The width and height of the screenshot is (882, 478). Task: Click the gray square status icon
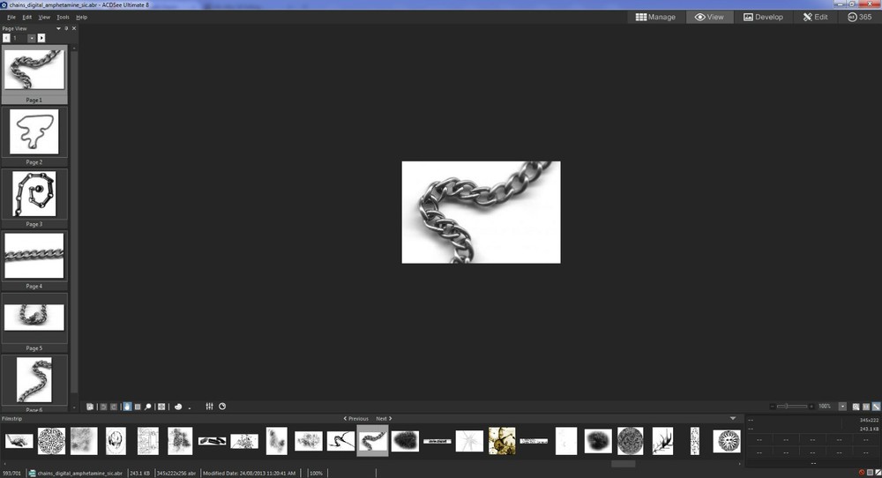point(871,473)
